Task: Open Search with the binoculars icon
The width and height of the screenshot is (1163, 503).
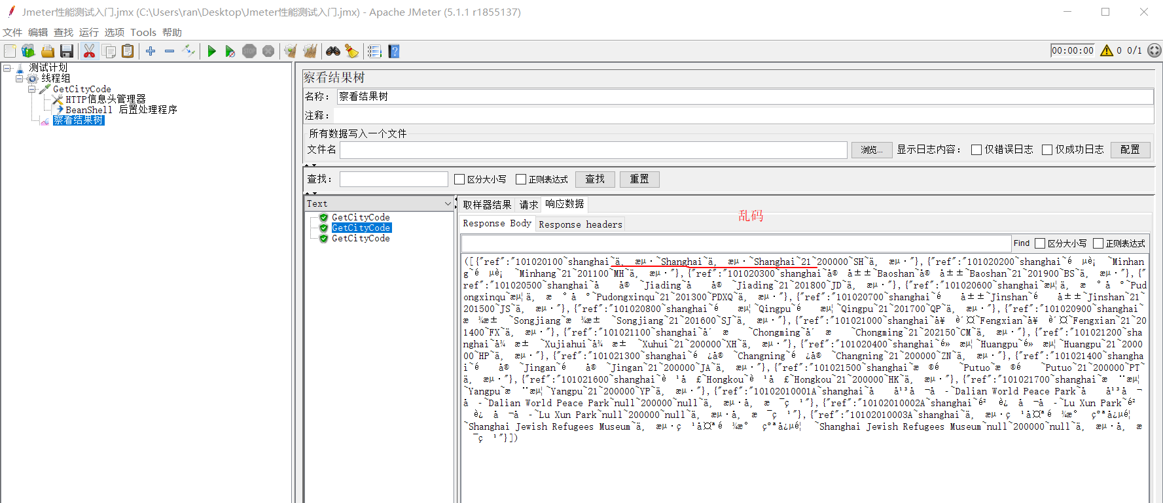Action: coord(333,51)
